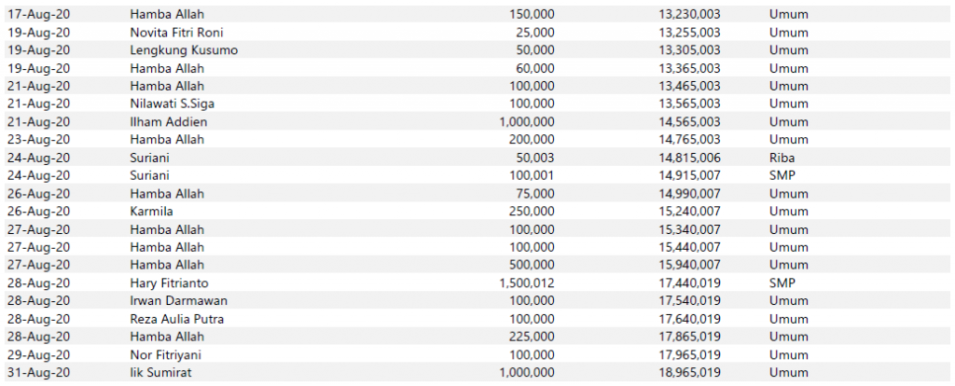Select the 13,230,003 balance cell
Image resolution: width=955 pixels, height=386 pixels.
tap(688, 14)
